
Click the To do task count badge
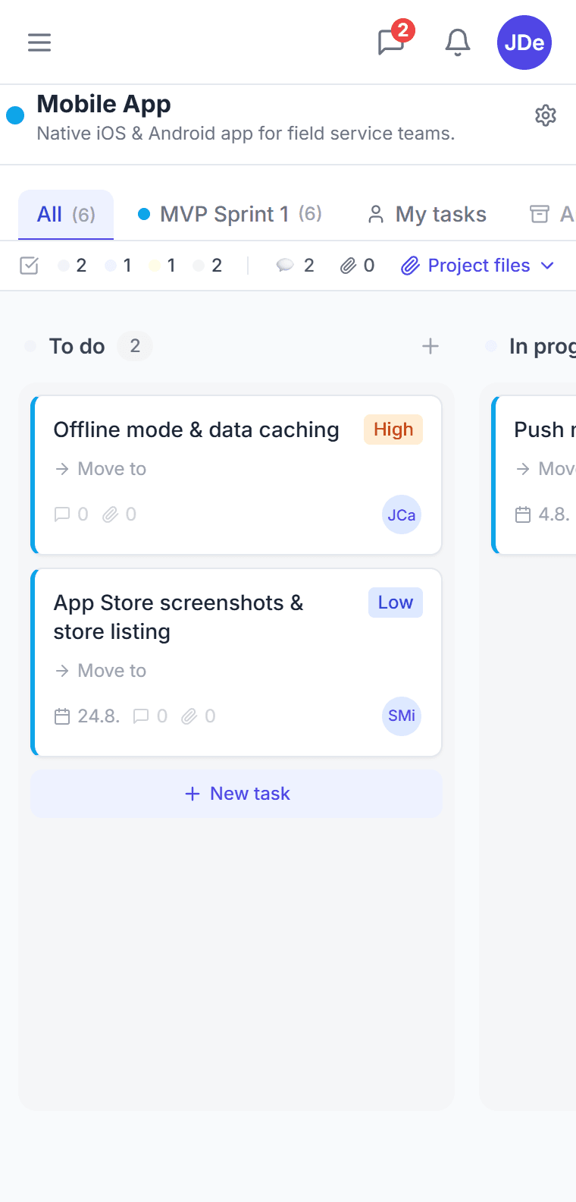[135, 346]
